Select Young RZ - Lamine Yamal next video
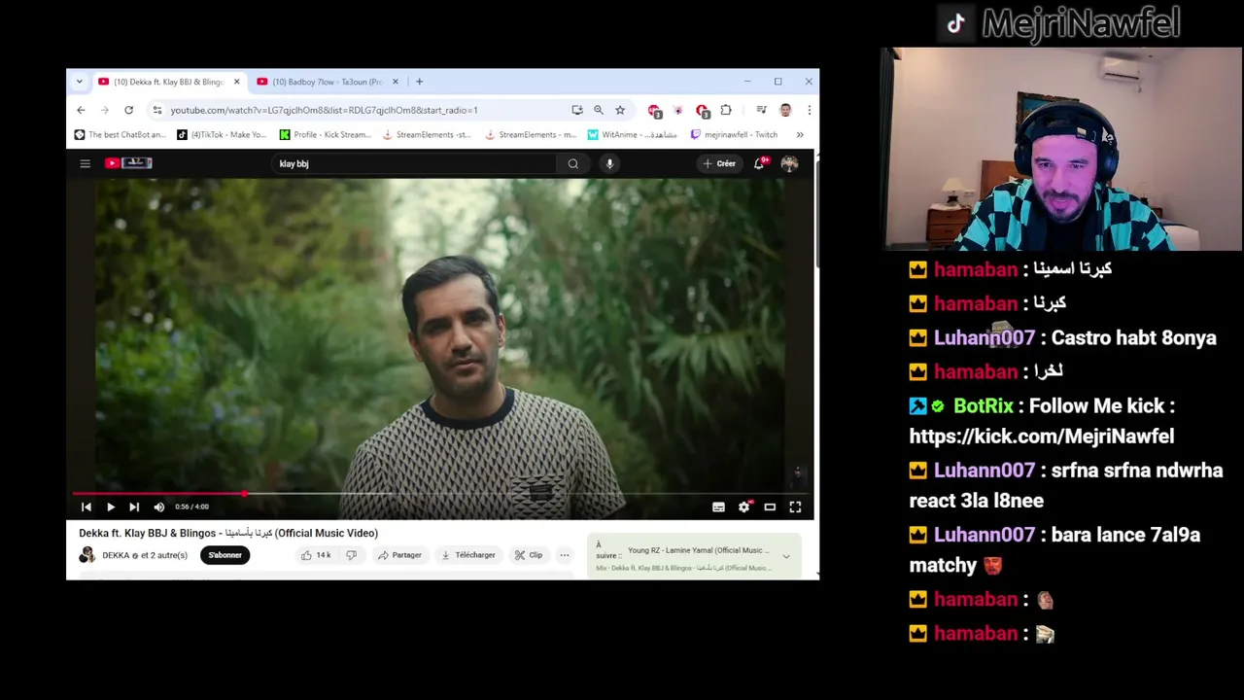Viewport: 1244px width, 700px height. click(x=698, y=550)
